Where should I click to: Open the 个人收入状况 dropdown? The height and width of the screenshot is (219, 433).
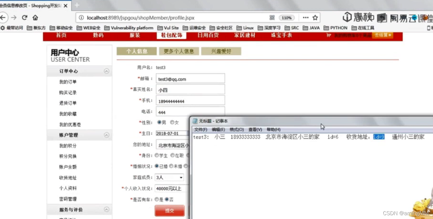click(172, 189)
